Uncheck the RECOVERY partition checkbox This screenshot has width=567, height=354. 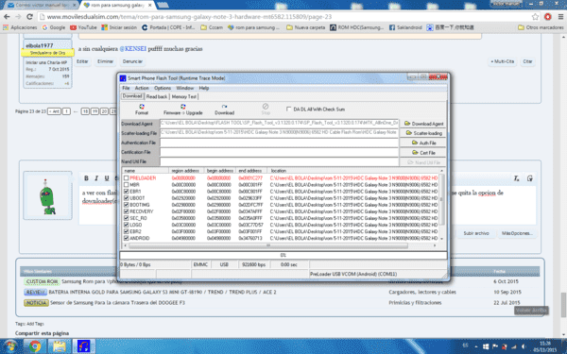point(127,211)
